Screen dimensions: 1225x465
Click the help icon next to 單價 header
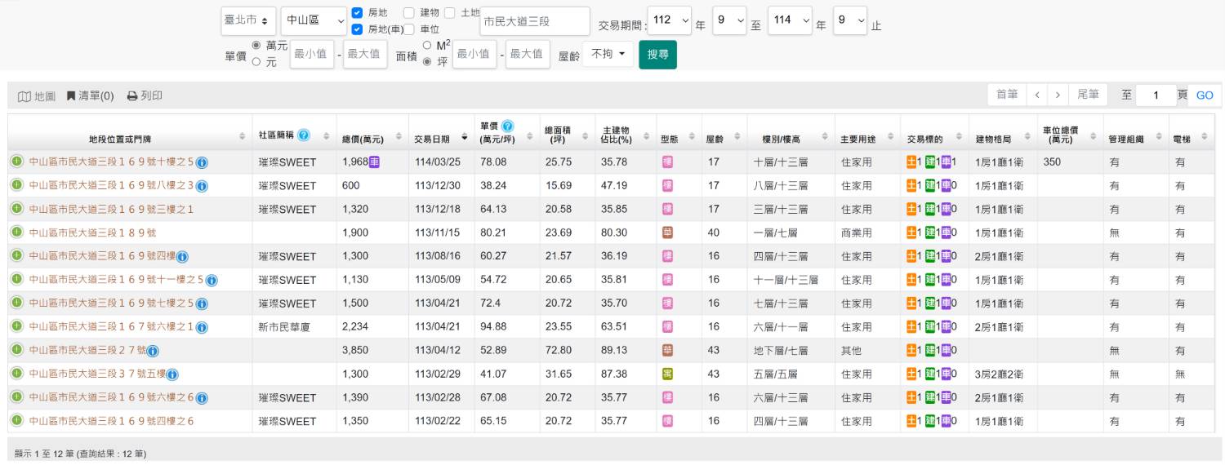click(x=507, y=126)
